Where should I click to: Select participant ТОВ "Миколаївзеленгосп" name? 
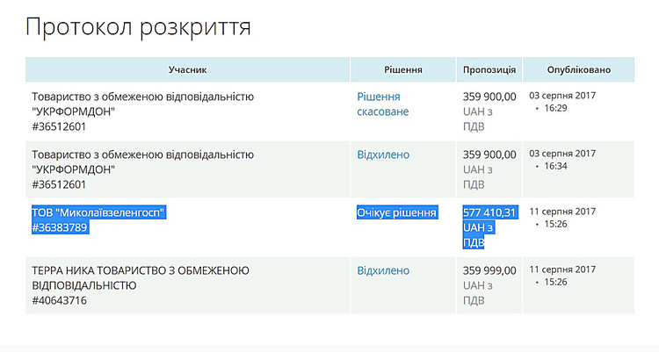(x=98, y=212)
